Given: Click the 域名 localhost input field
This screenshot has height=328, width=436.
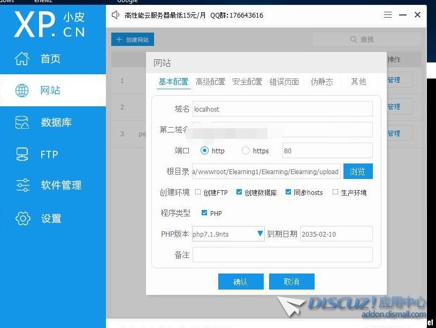Looking at the screenshot, I should coord(282,109).
